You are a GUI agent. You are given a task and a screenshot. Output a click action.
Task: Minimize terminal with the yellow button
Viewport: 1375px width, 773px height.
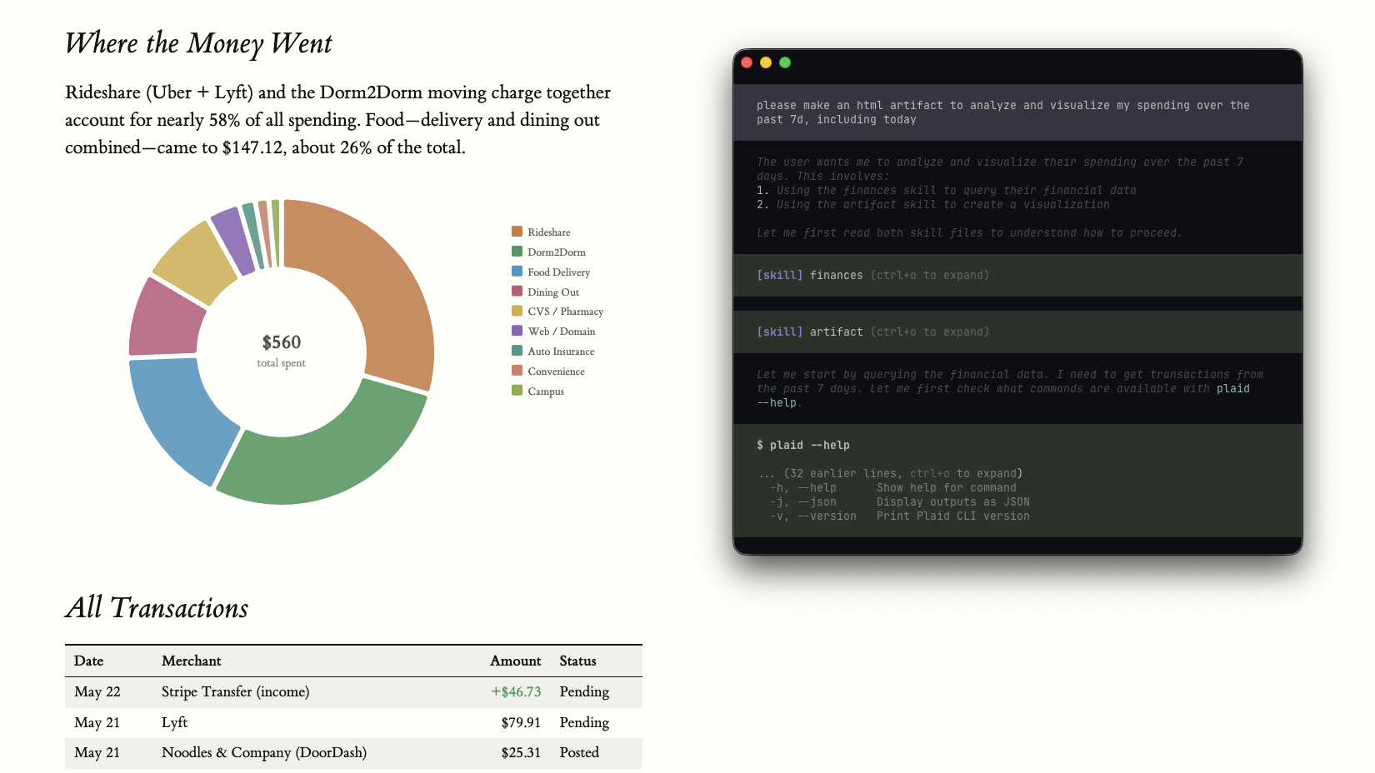click(x=766, y=62)
